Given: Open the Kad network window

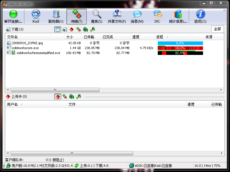Looking at the screenshot, I should point(36,17).
